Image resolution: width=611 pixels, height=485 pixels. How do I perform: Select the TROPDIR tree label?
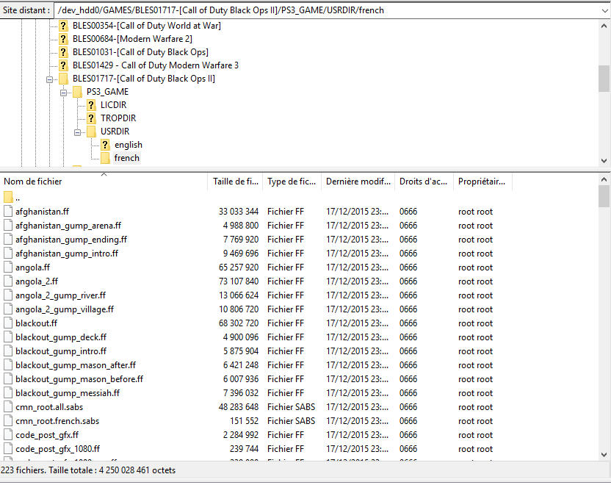(118, 118)
